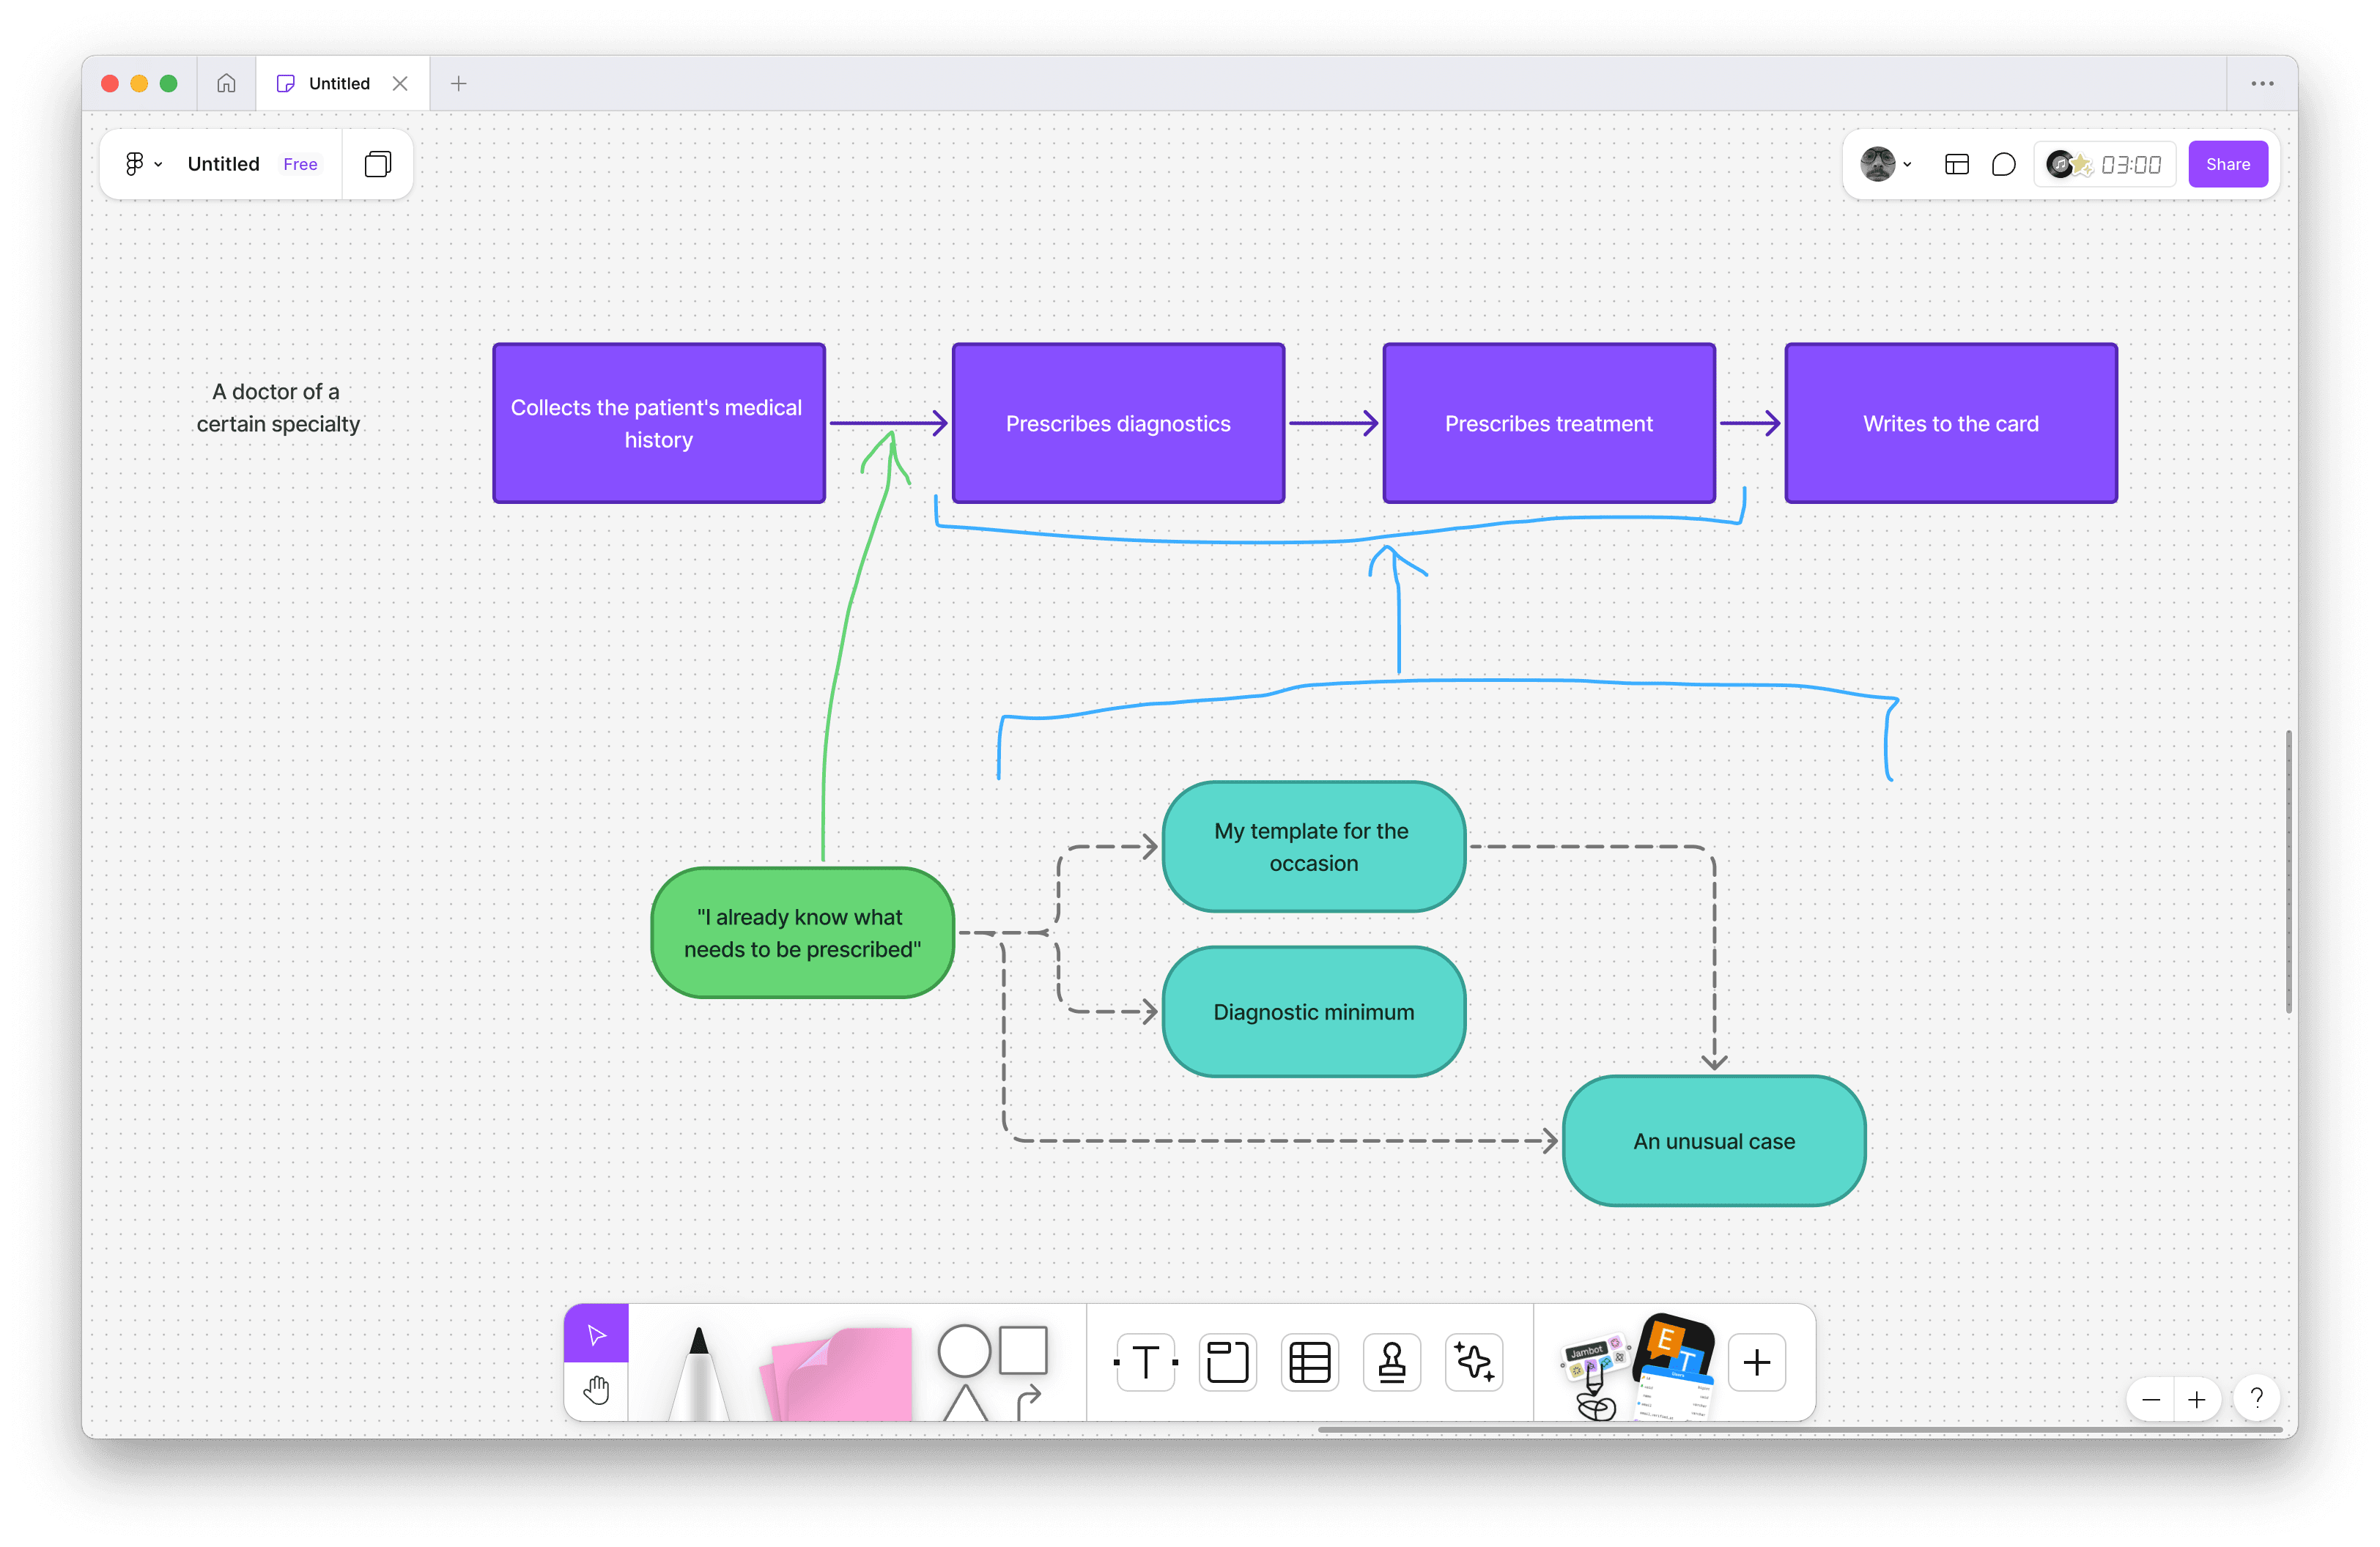Screen dimensions: 2380x1547
Task: Toggle the minimap layout view
Action: (x=1957, y=164)
